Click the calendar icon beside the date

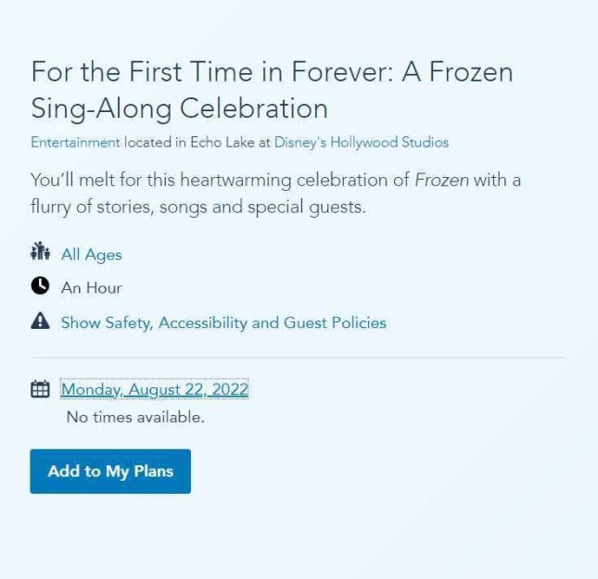tap(40, 388)
